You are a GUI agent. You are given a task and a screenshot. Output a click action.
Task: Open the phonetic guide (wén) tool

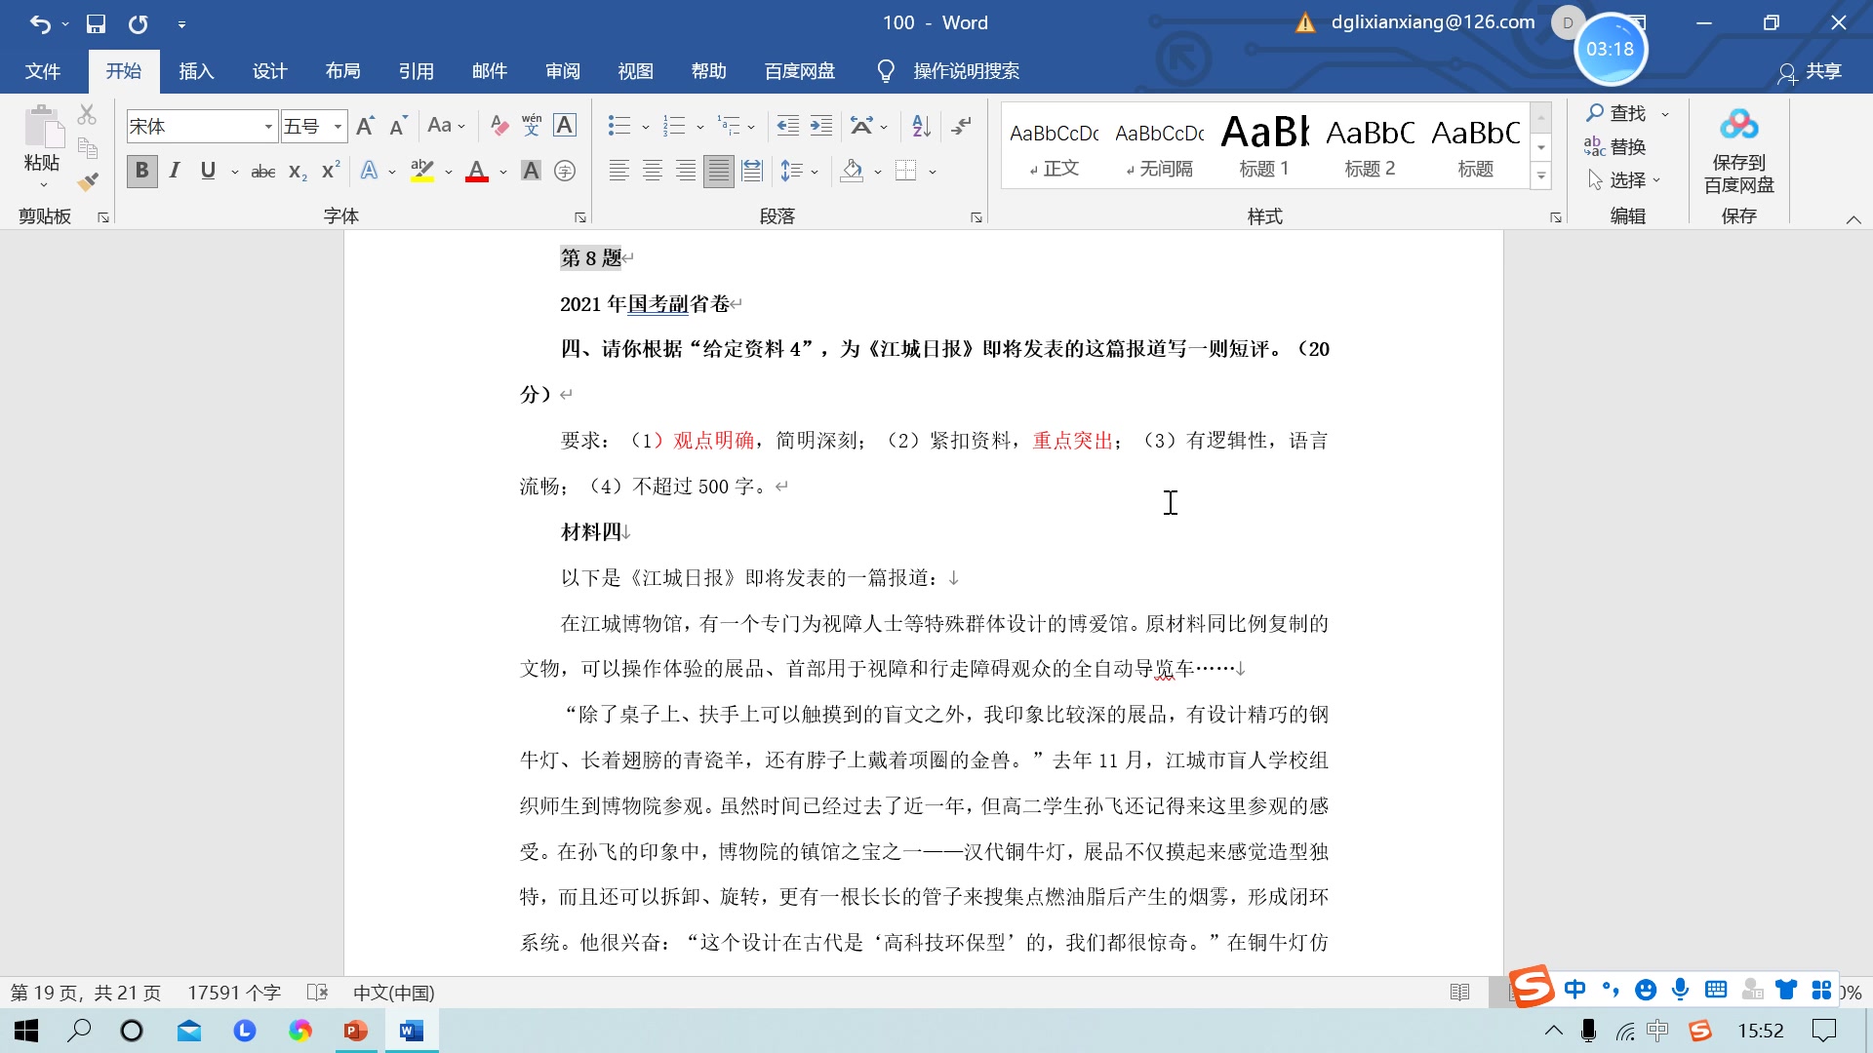532,126
